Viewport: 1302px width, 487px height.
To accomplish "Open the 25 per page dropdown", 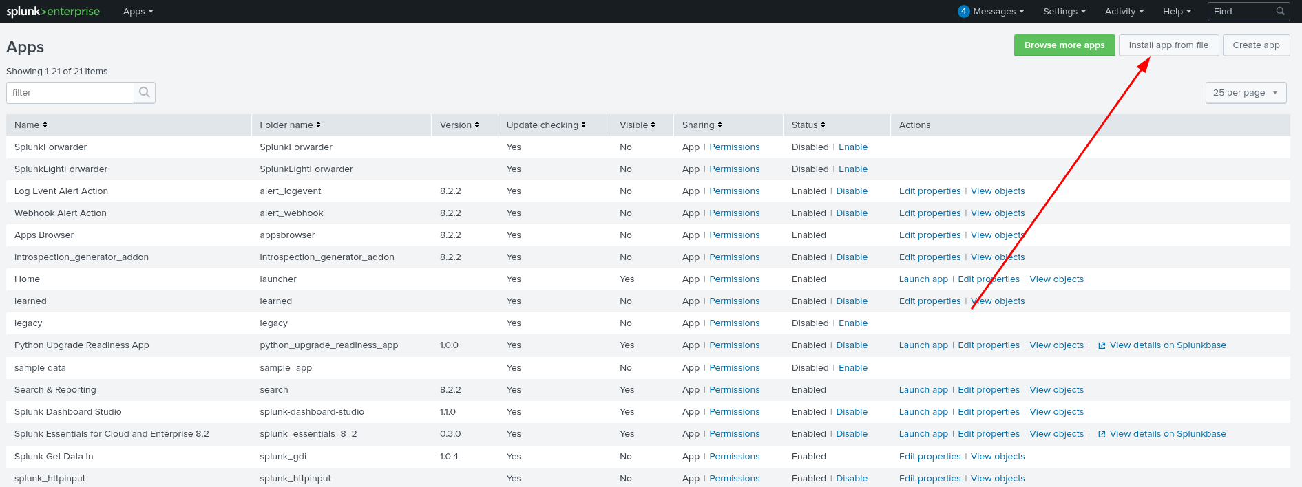I will (x=1246, y=92).
